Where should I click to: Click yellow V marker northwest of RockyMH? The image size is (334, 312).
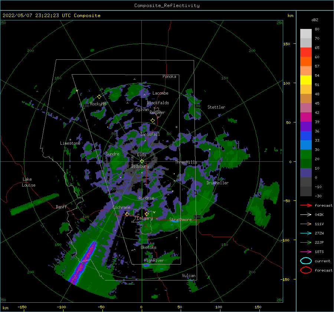pos(77,91)
